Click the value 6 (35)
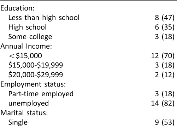This screenshot has height=127, width=177. tap(165, 27)
